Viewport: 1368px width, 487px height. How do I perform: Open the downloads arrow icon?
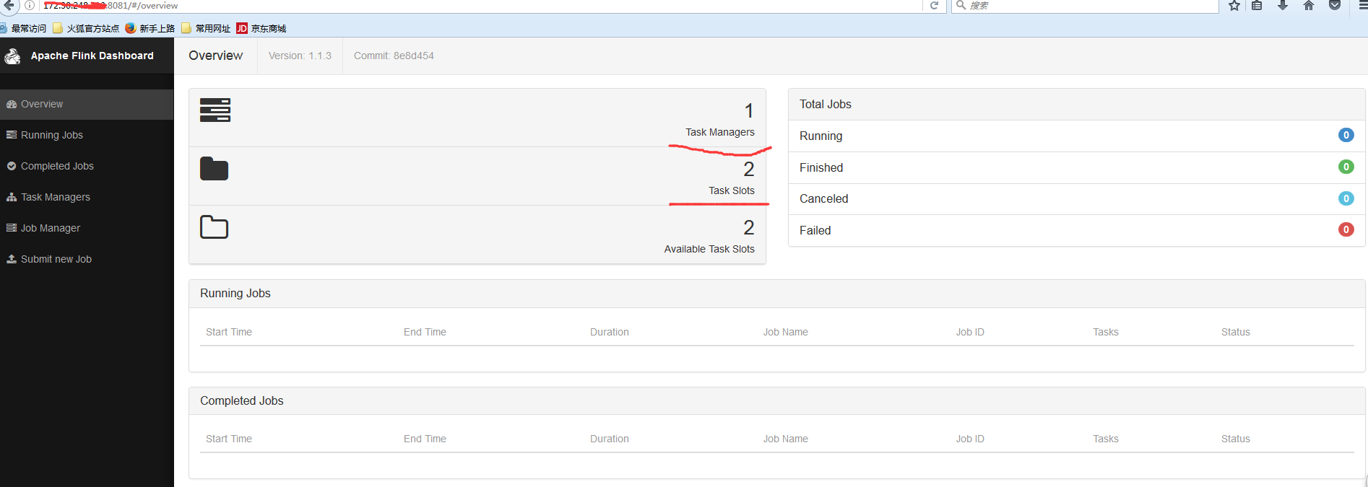(1283, 5)
